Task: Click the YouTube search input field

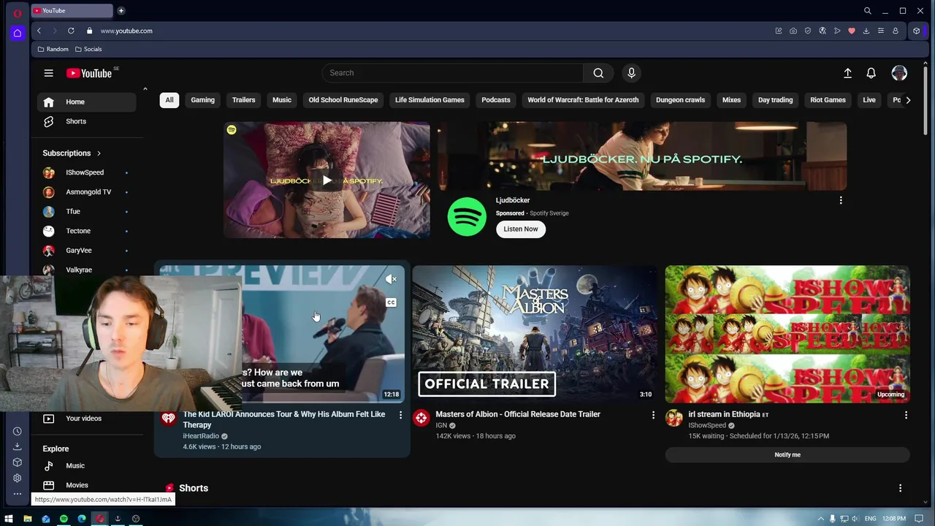Action: [x=452, y=73]
